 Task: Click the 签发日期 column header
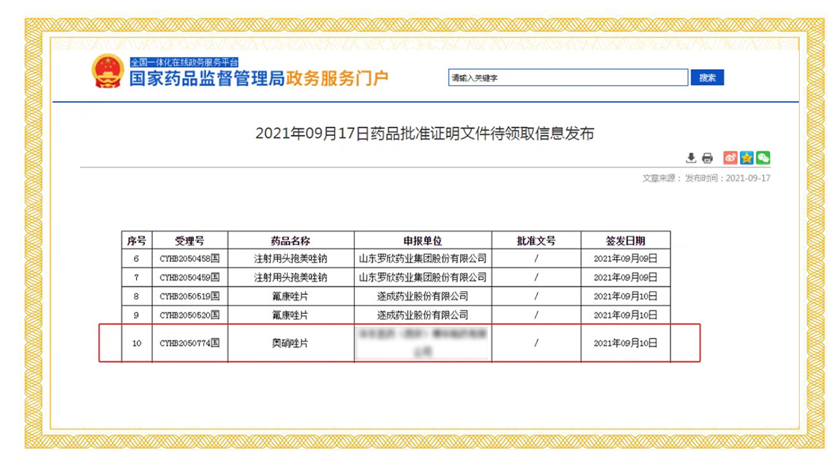(625, 240)
